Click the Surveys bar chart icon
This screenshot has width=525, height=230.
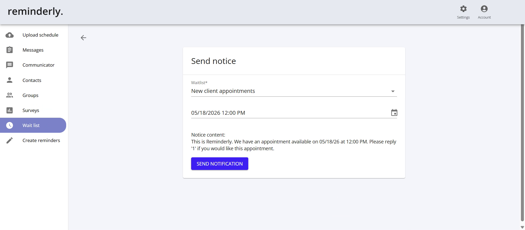[10, 110]
